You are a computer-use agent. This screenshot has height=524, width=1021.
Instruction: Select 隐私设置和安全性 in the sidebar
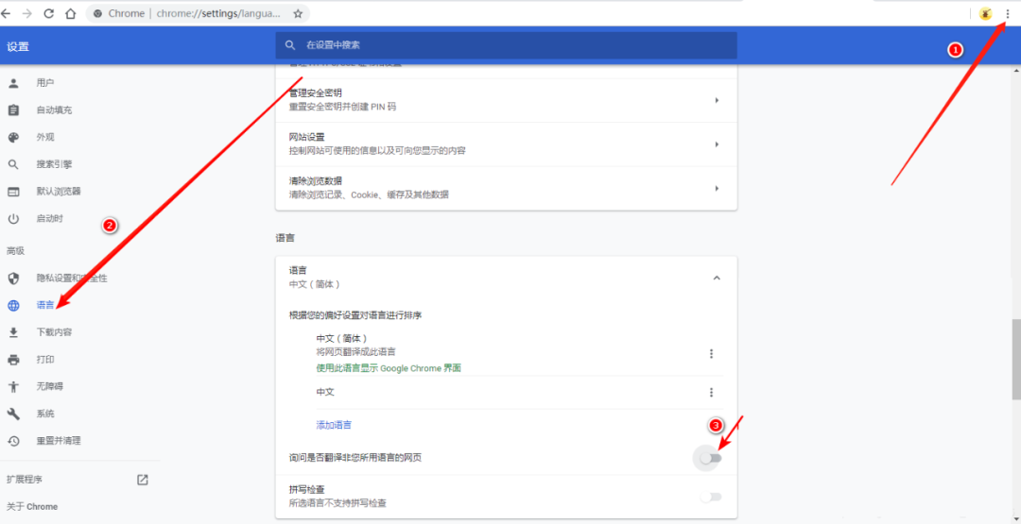pyautogui.click(x=71, y=279)
